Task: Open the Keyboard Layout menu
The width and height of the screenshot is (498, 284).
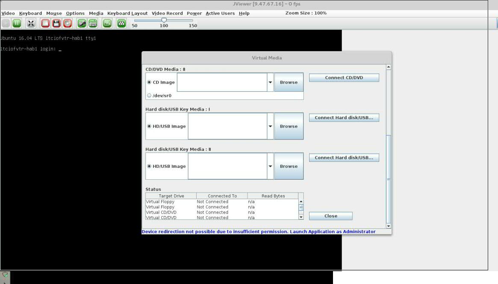Action: point(127,13)
